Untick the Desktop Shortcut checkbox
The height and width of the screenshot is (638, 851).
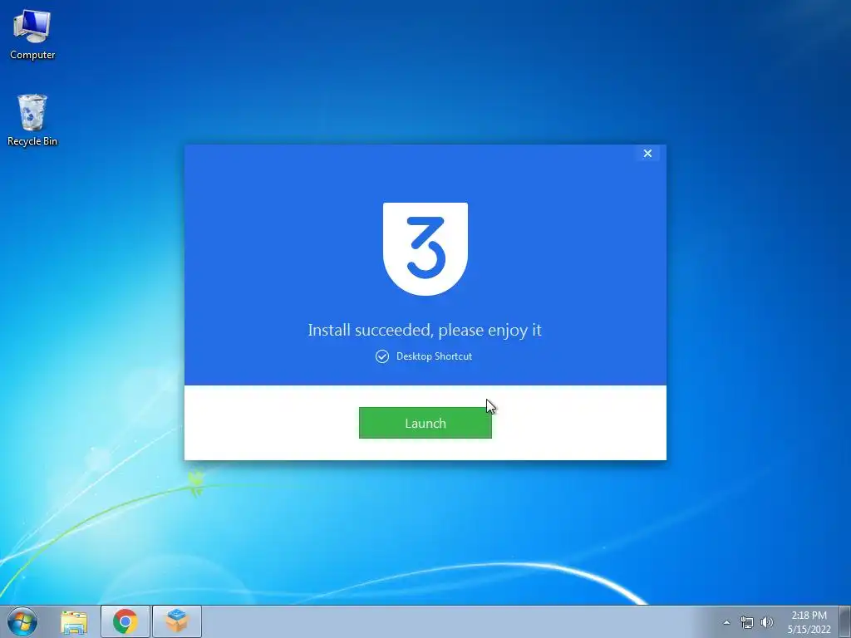(x=382, y=356)
